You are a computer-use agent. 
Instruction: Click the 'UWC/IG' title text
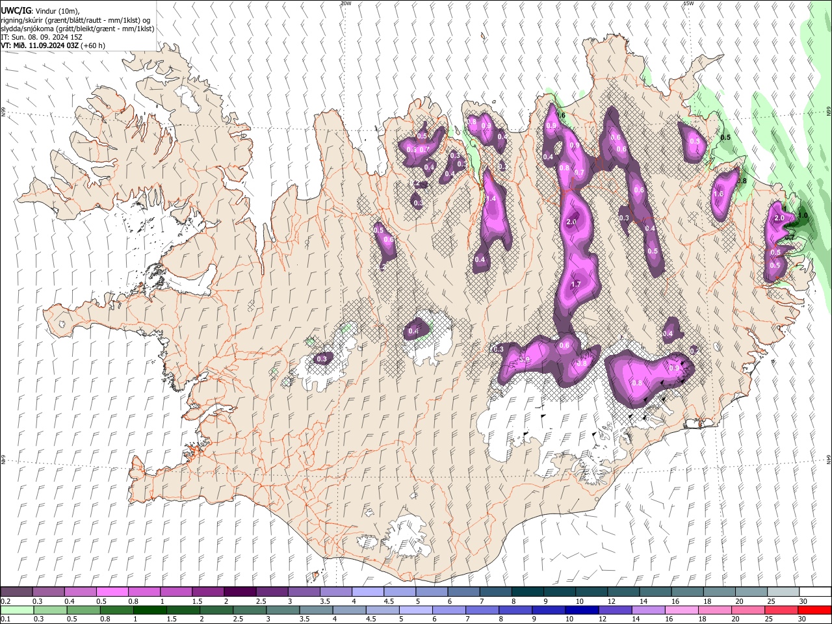point(16,11)
